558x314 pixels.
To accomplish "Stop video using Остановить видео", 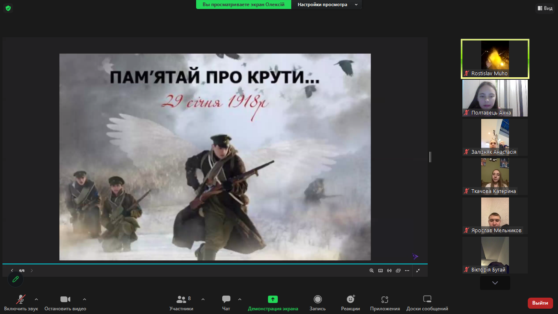I will click(x=65, y=303).
